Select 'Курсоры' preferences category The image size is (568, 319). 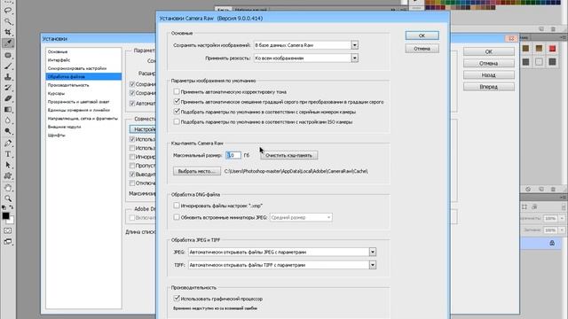pos(56,93)
